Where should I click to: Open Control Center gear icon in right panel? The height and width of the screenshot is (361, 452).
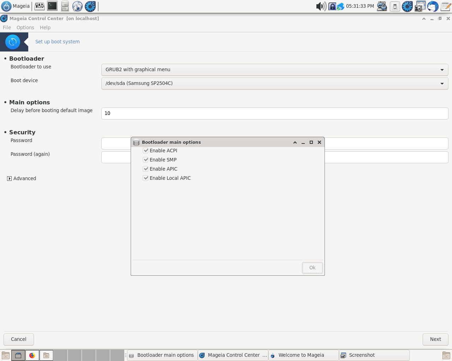point(407,6)
